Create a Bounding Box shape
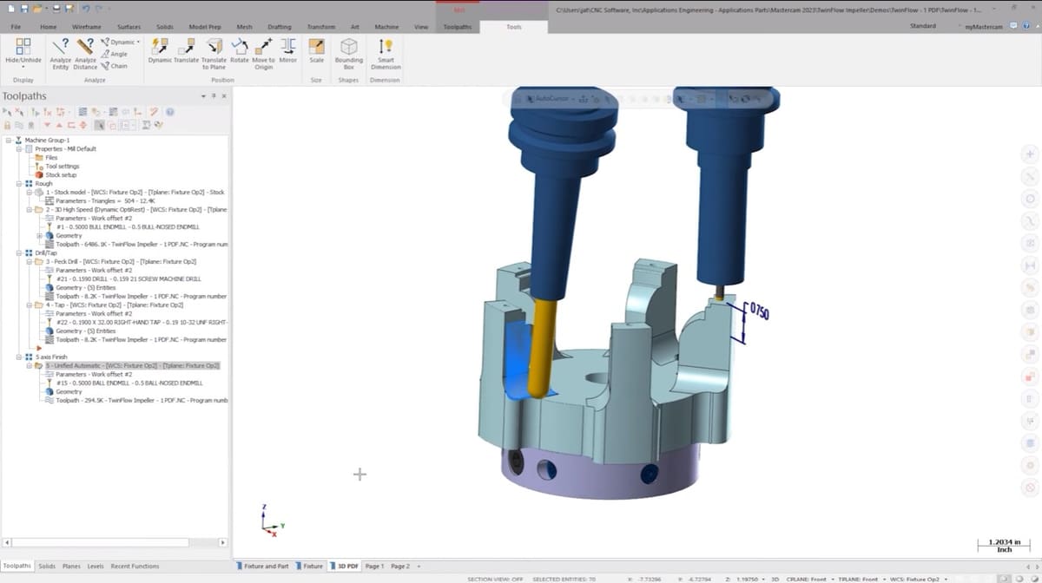 tap(349, 54)
